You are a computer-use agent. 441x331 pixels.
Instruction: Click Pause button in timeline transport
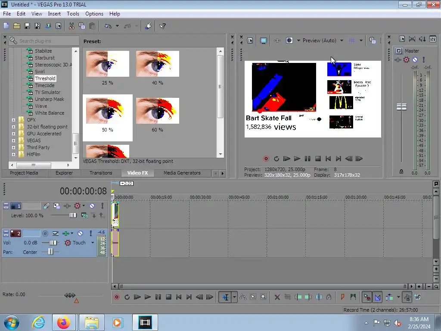[158, 297]
